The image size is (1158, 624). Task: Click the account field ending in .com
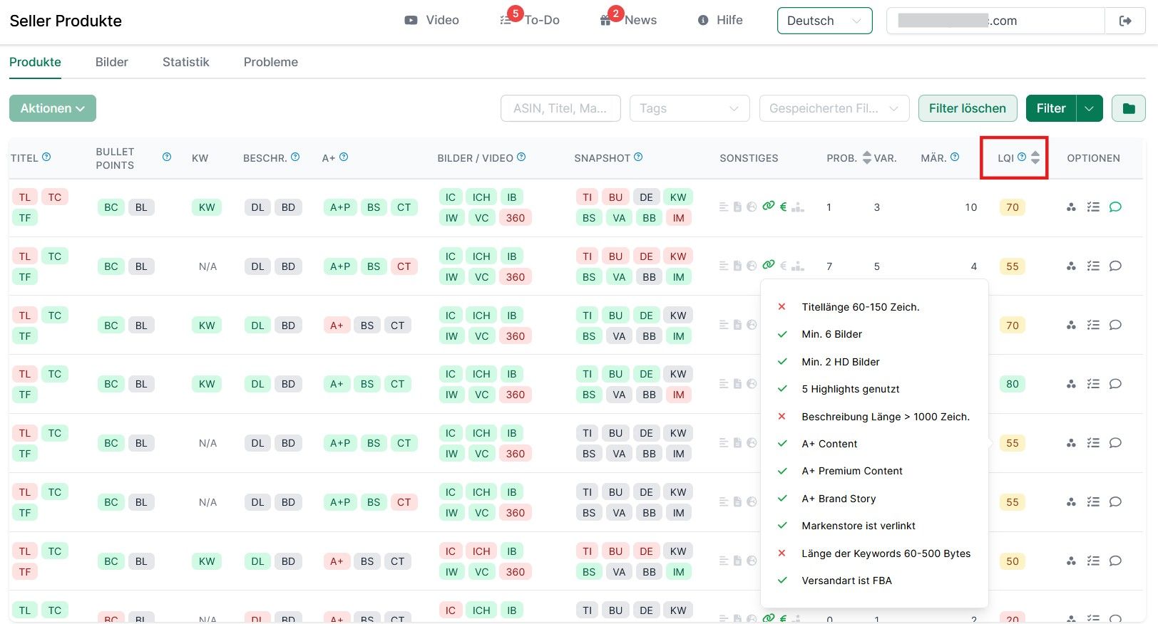coord(995,21)
